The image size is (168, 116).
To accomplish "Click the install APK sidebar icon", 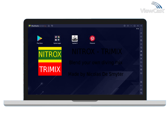I will tap(141, 51).
